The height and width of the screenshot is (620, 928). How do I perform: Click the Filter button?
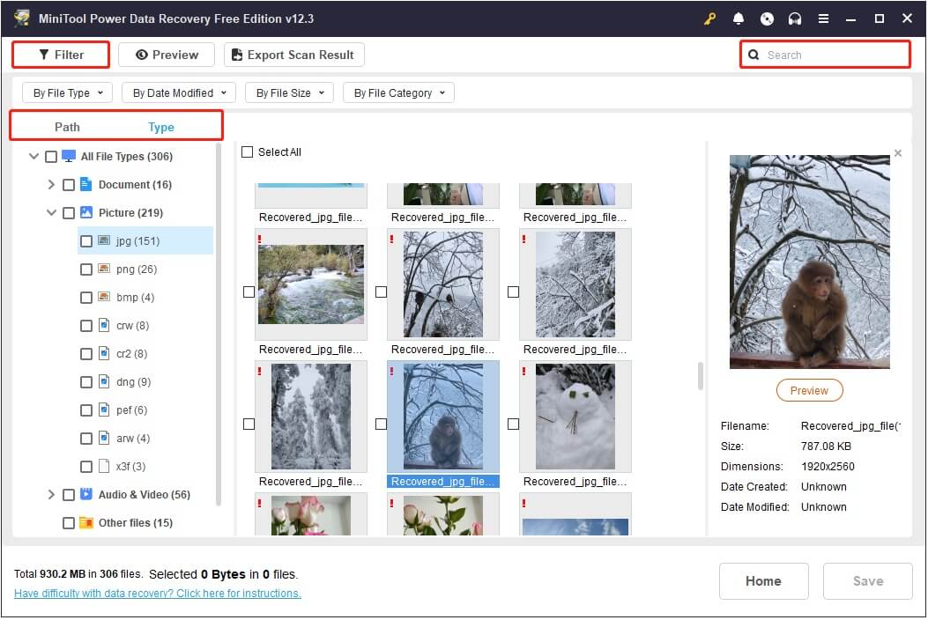click(x=61, y=55)
